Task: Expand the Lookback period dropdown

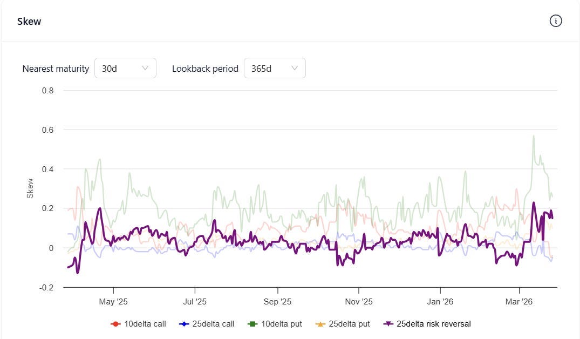Action: (x=275, y=69)
